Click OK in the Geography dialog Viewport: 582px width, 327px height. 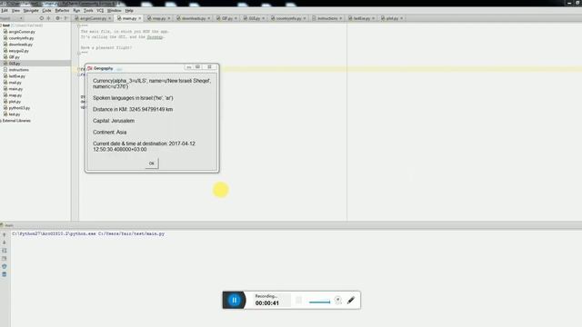(152, 163)
